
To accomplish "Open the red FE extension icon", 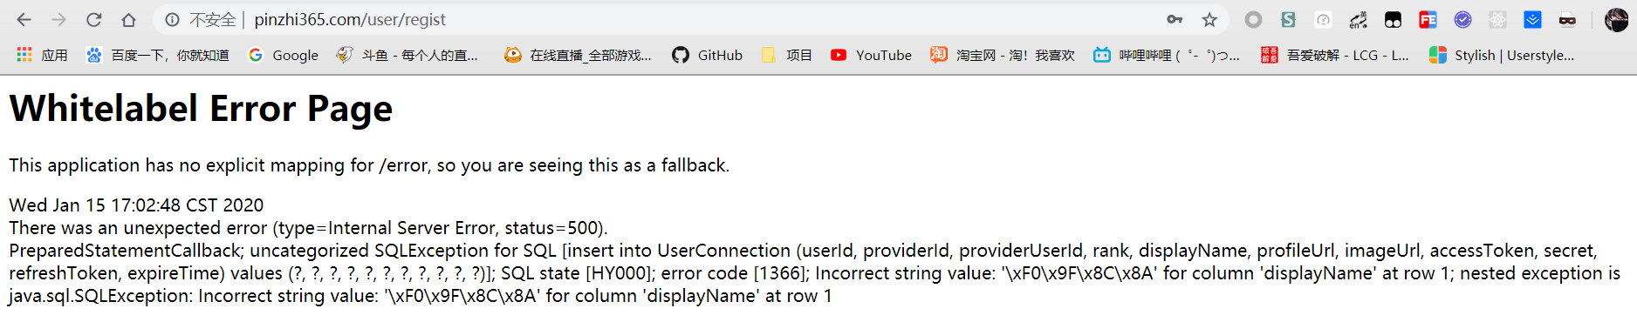I will (x=1428, y=19).
